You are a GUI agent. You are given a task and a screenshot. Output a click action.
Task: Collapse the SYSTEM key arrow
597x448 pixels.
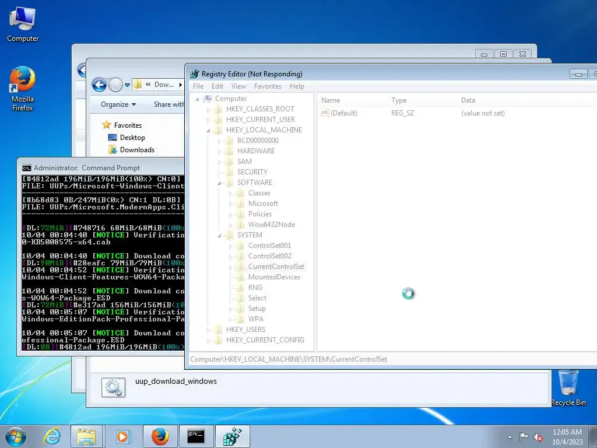coord(219,236)
